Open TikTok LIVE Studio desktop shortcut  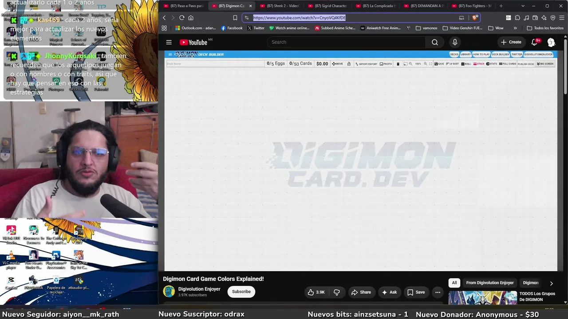[x=11, y=235]
